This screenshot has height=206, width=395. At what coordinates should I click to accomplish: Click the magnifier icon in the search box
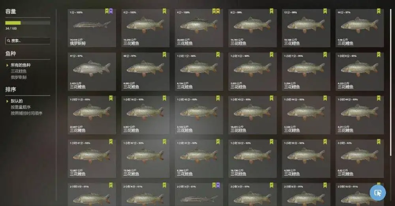9,41
